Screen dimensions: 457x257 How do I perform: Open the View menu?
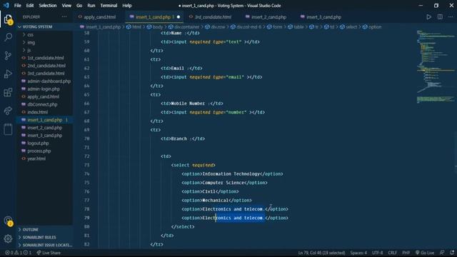click(66, 6)
